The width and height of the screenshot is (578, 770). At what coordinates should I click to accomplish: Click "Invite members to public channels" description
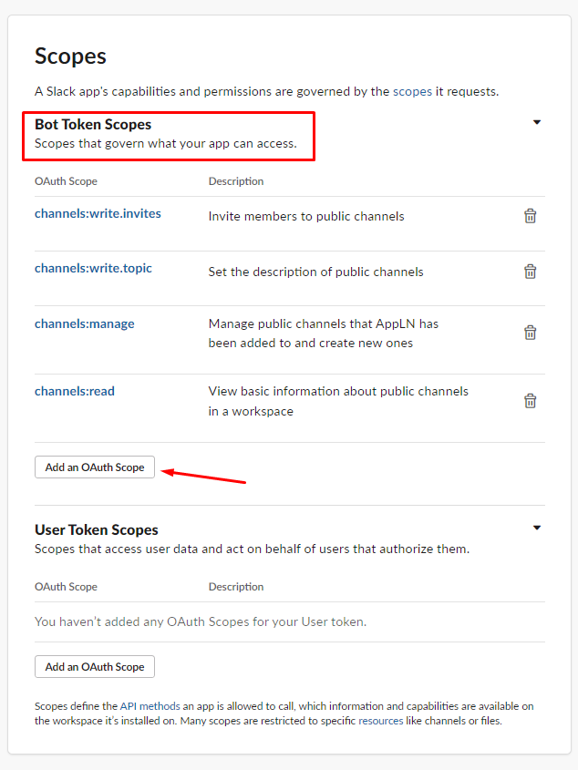click(306, 216)
